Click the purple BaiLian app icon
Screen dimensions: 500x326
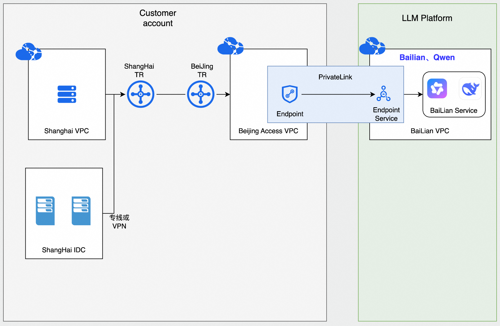tap(437, 88)
